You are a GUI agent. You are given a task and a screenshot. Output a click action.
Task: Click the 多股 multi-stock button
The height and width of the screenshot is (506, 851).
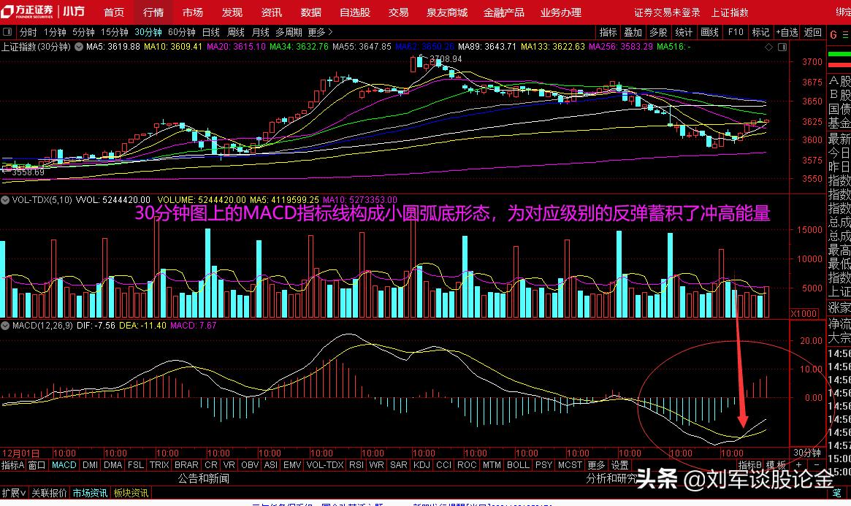tap(657, 32)
